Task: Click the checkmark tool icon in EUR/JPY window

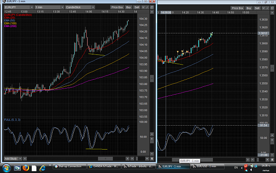Action: click(x=143, y=7)
